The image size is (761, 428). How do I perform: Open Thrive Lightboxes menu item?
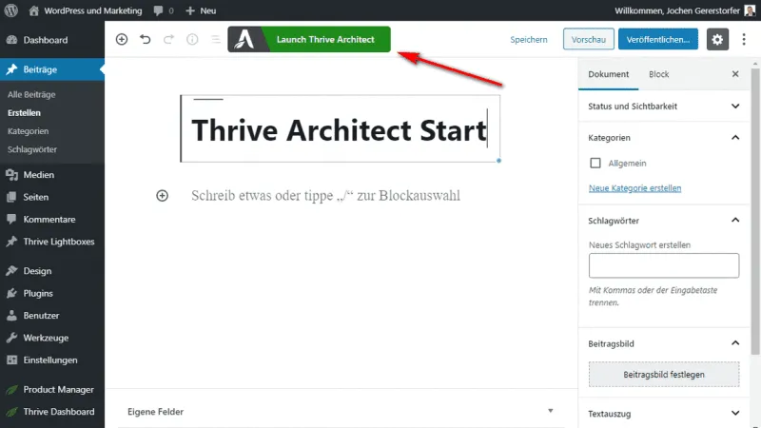(x=52, y=242)
